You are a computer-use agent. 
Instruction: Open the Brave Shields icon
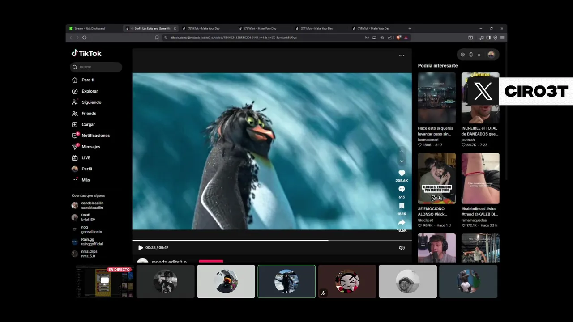[399, 38]
